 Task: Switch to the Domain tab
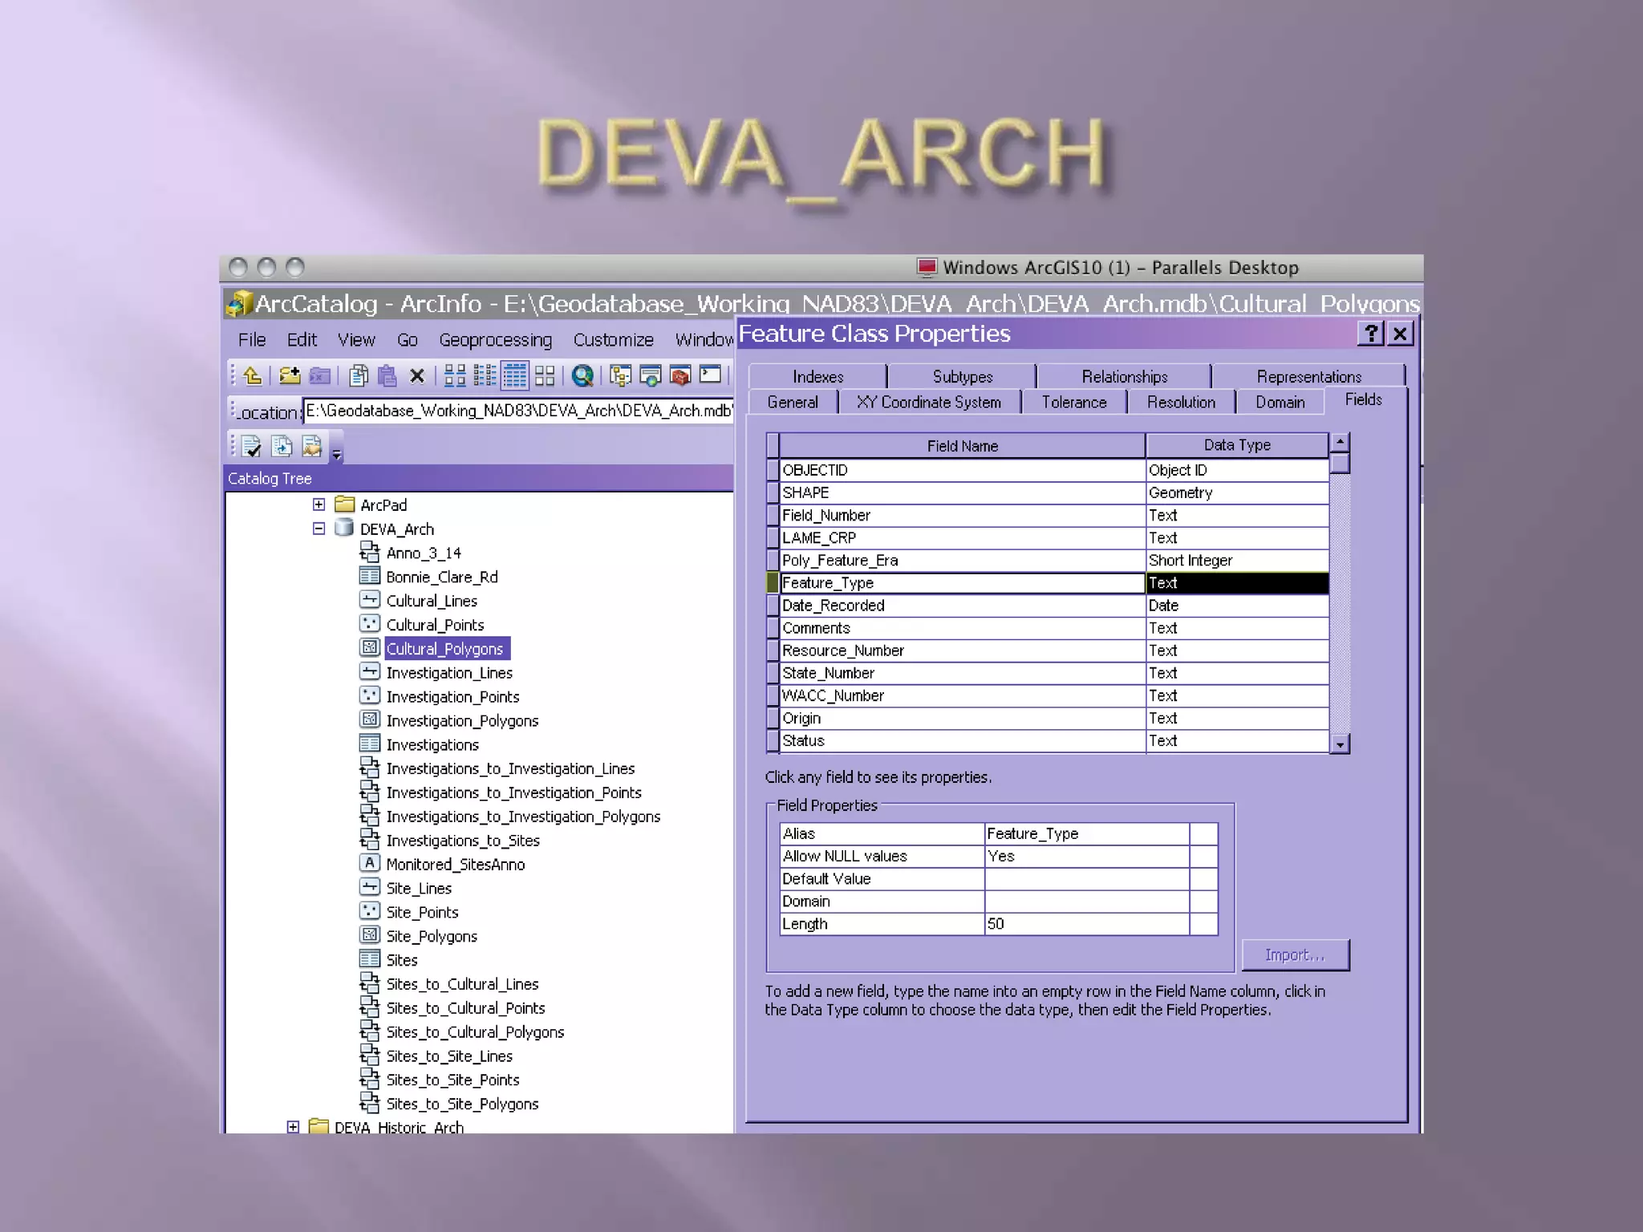[x=1280, y=402]
